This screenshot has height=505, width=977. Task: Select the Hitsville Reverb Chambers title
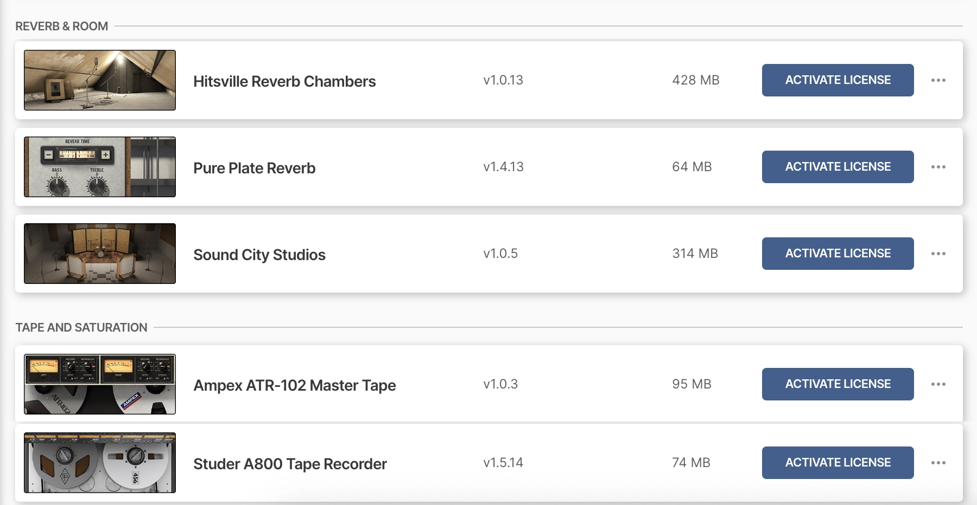[284, 81]
